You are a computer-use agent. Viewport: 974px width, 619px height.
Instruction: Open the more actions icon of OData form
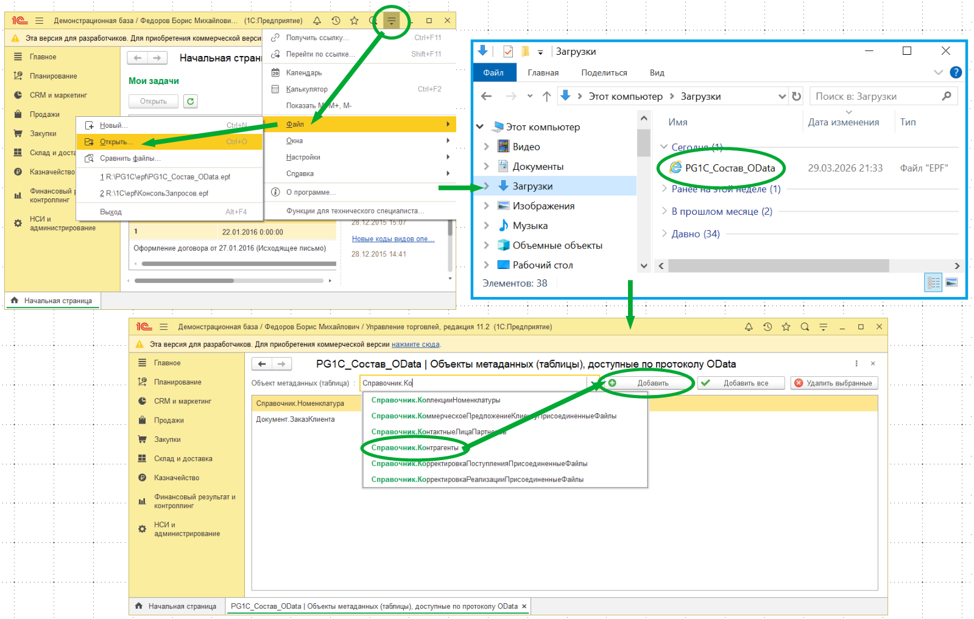tap(856, 363)
